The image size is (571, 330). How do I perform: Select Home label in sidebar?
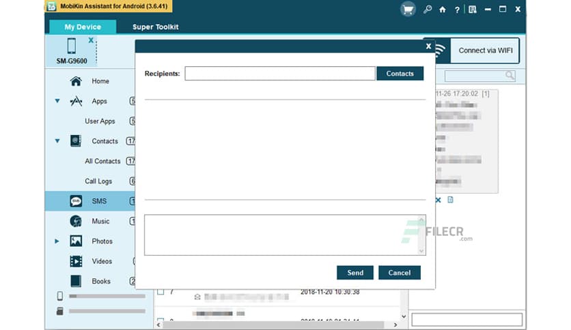(100, 81)
